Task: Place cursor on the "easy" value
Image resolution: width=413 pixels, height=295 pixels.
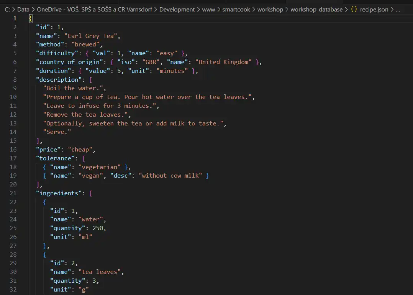Action: click(167, 53)
